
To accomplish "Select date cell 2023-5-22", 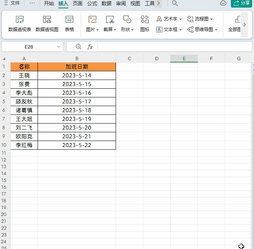I will click(x=77, y=145).
